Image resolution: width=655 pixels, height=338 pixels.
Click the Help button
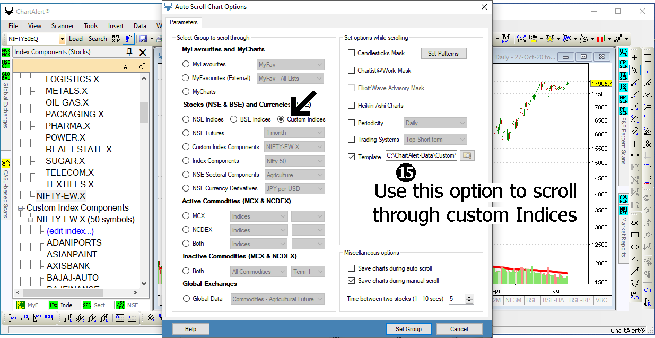click(x=190, y=329)
